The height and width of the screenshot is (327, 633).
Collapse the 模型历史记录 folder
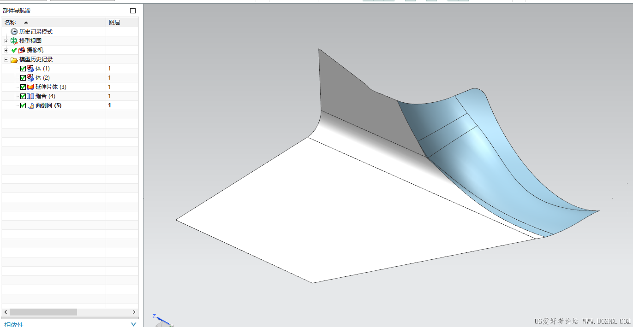coord(6,59)
